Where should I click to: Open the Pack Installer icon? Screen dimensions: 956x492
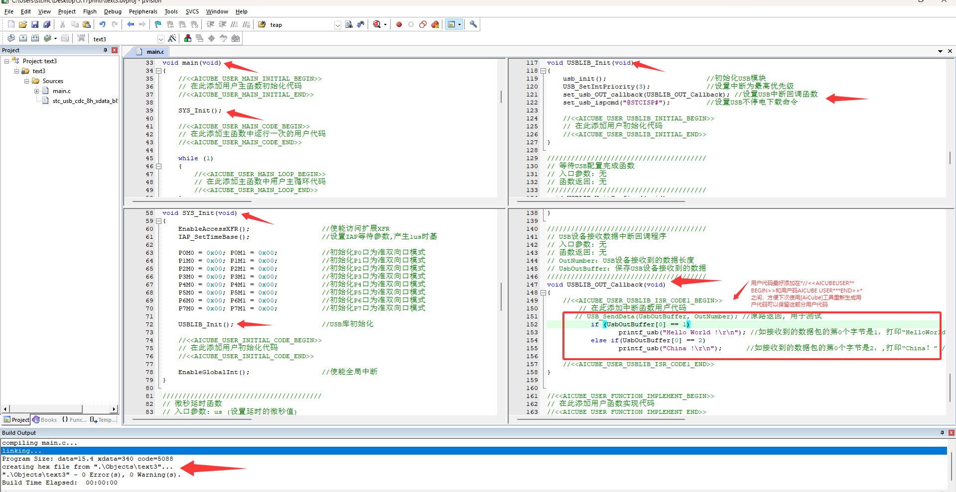(236, 38)
